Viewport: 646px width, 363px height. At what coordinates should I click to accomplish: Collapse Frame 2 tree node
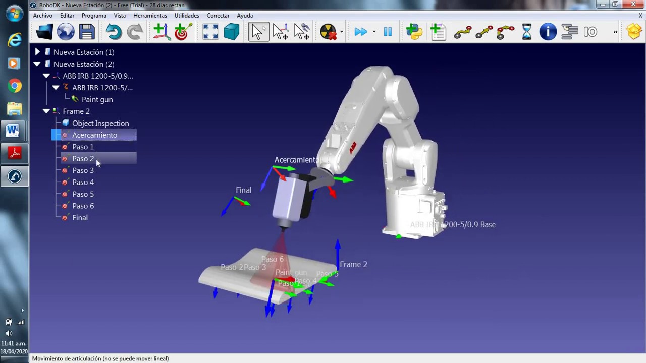coord(46,111)
